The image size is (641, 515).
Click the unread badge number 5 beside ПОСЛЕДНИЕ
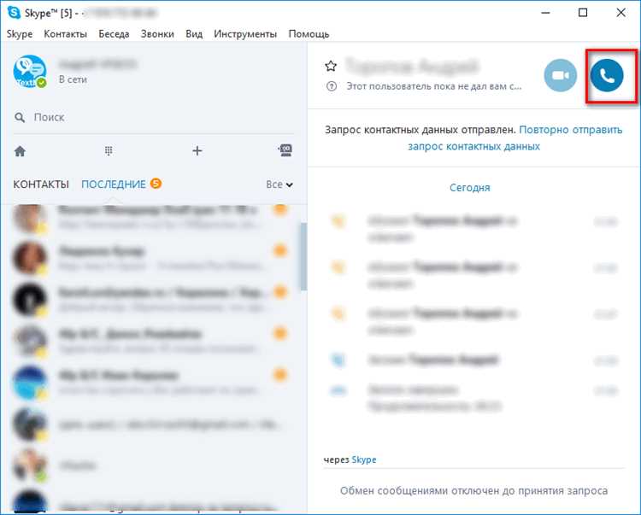point(156,184)
